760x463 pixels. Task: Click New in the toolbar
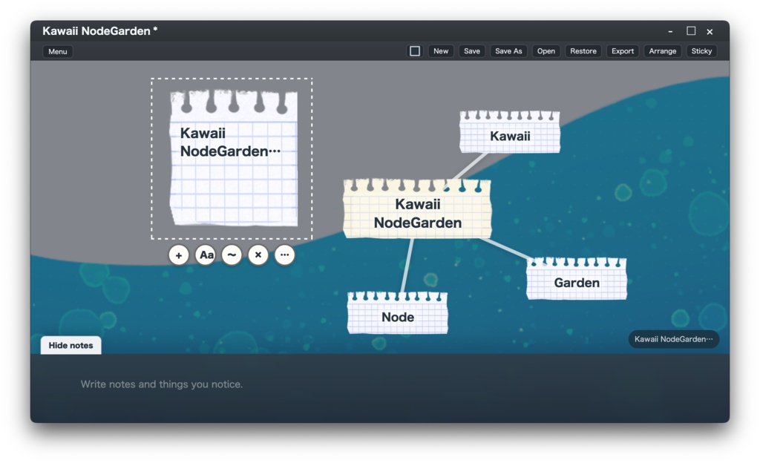point(441,51)
